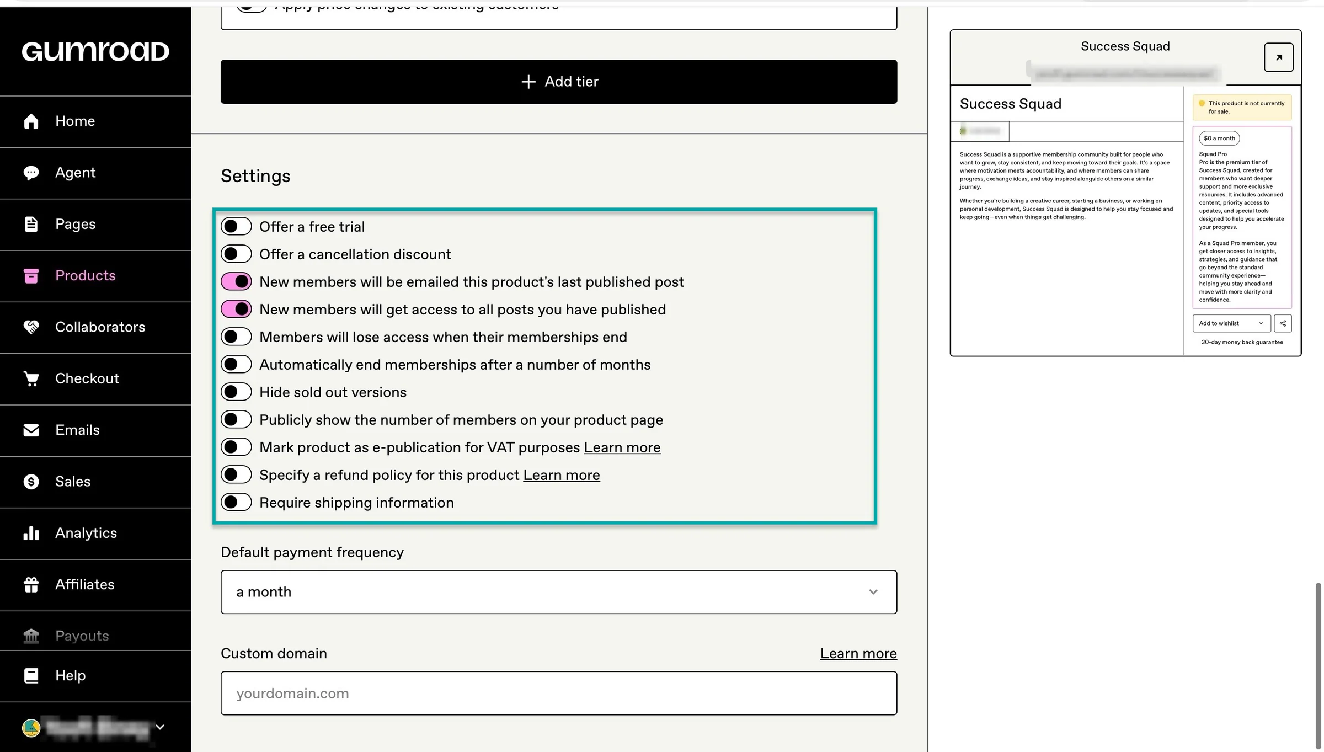Open Collaborators in sidebar
This screenshot has height=752, width=1324.
(x=95, y=327)
